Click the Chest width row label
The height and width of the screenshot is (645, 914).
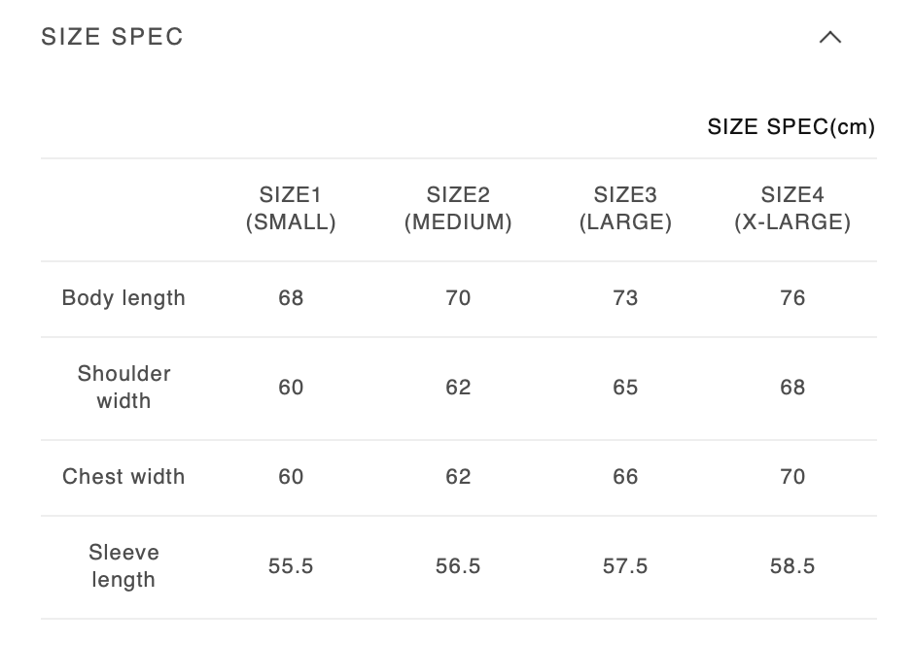coord(123,477)
